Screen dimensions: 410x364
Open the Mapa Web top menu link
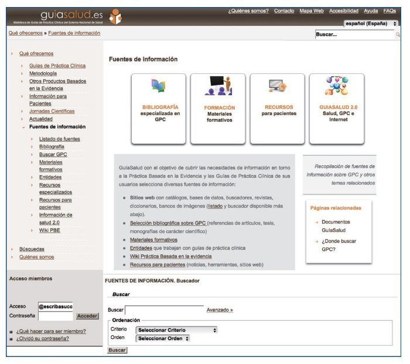click(x=311, y=11)
